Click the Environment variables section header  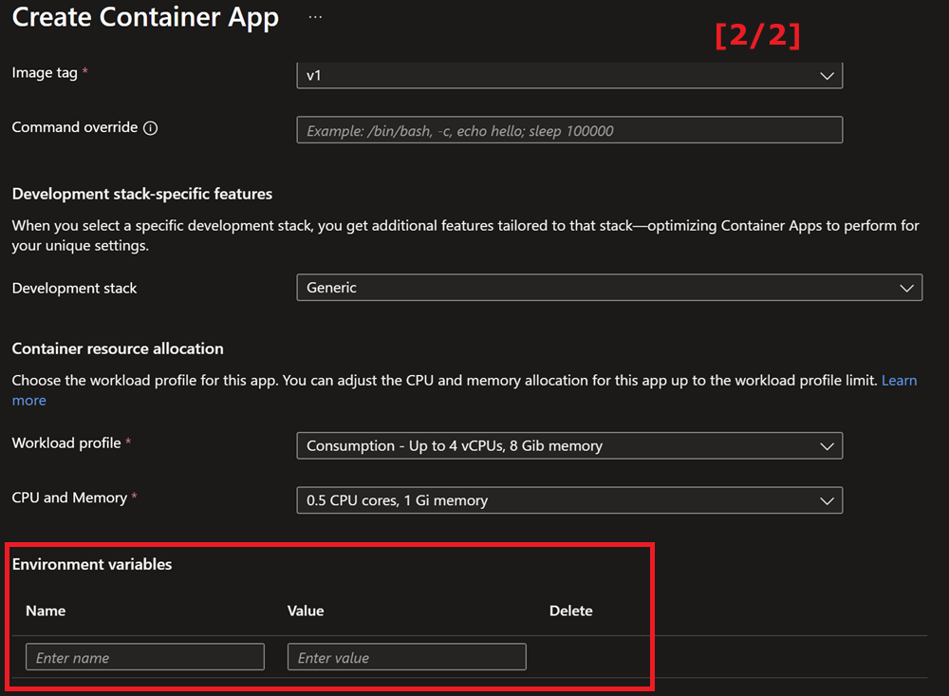(x=92, y=564)
